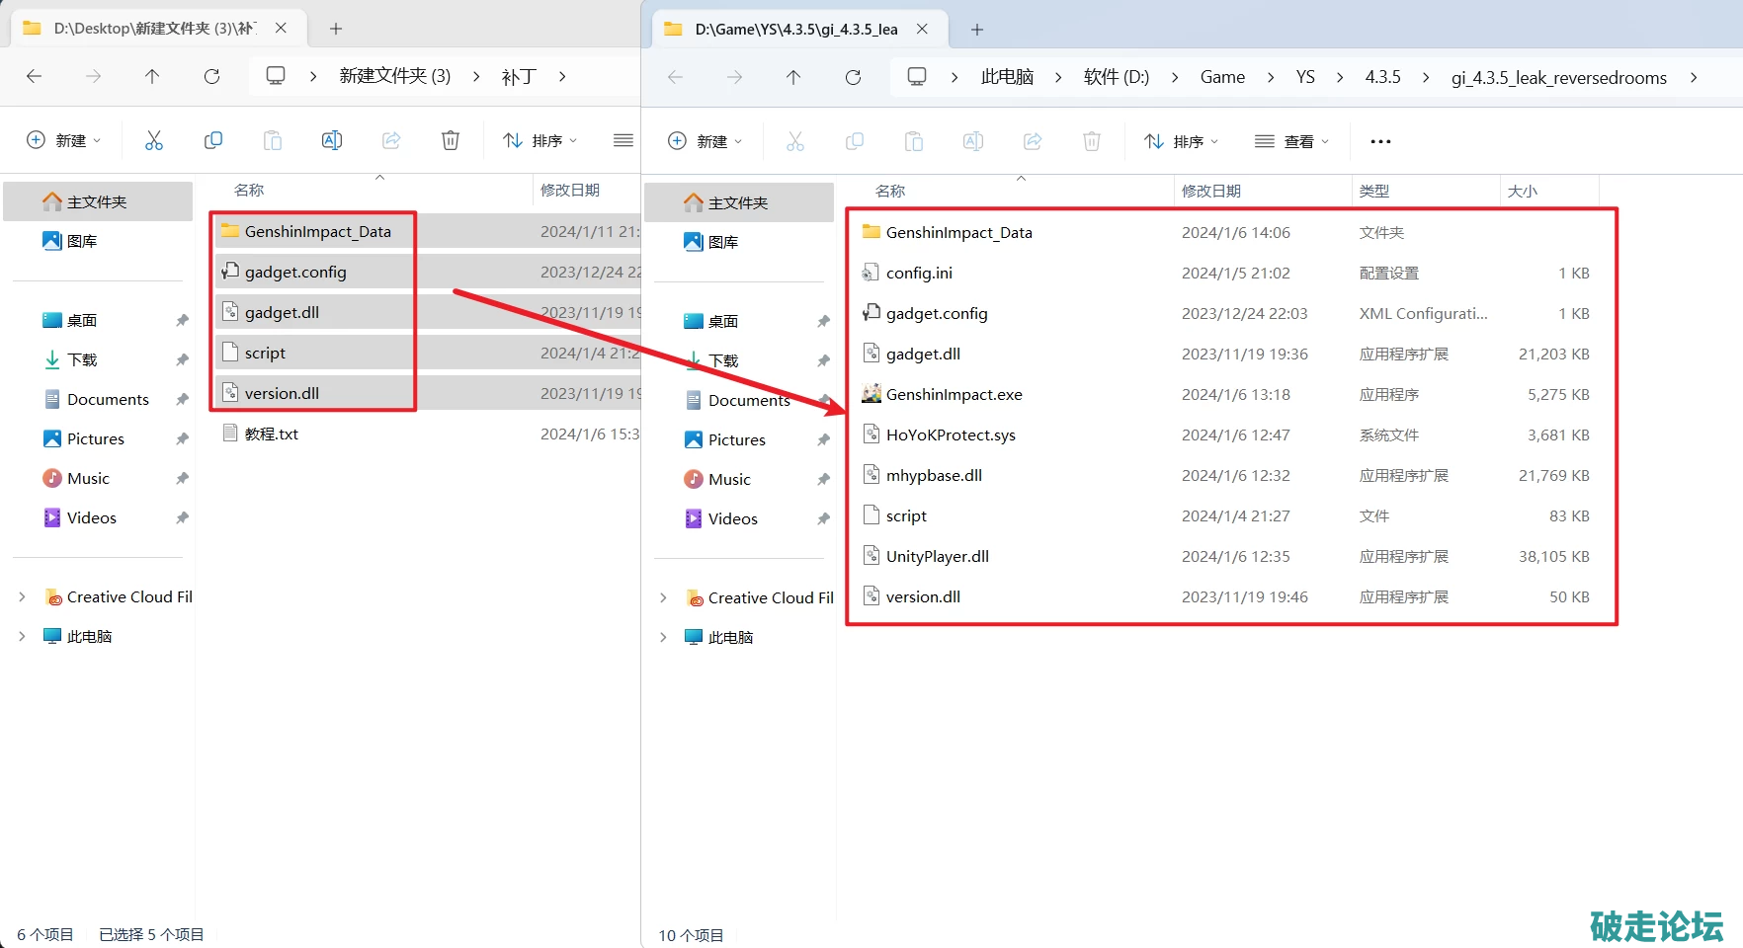Go up one level in left window
Image resolution: width=1743 pixels, height=948 pixels.
[152, 76]
